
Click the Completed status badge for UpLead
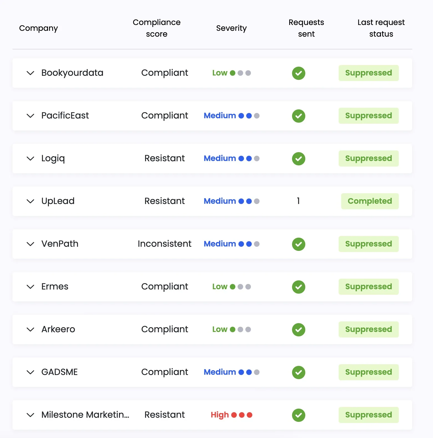click(x=370, y=201)
